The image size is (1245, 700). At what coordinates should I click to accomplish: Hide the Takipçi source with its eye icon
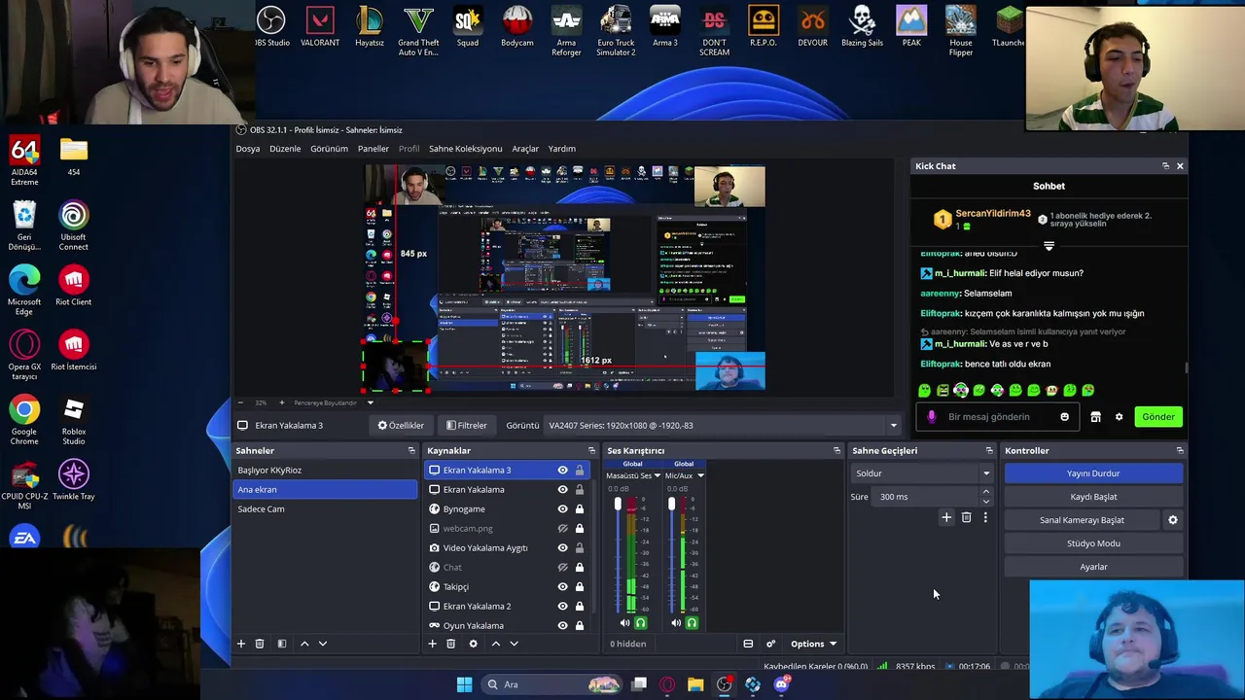(x=562, y=587)
